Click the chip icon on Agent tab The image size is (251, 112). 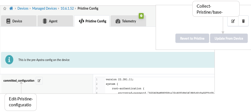45,21
